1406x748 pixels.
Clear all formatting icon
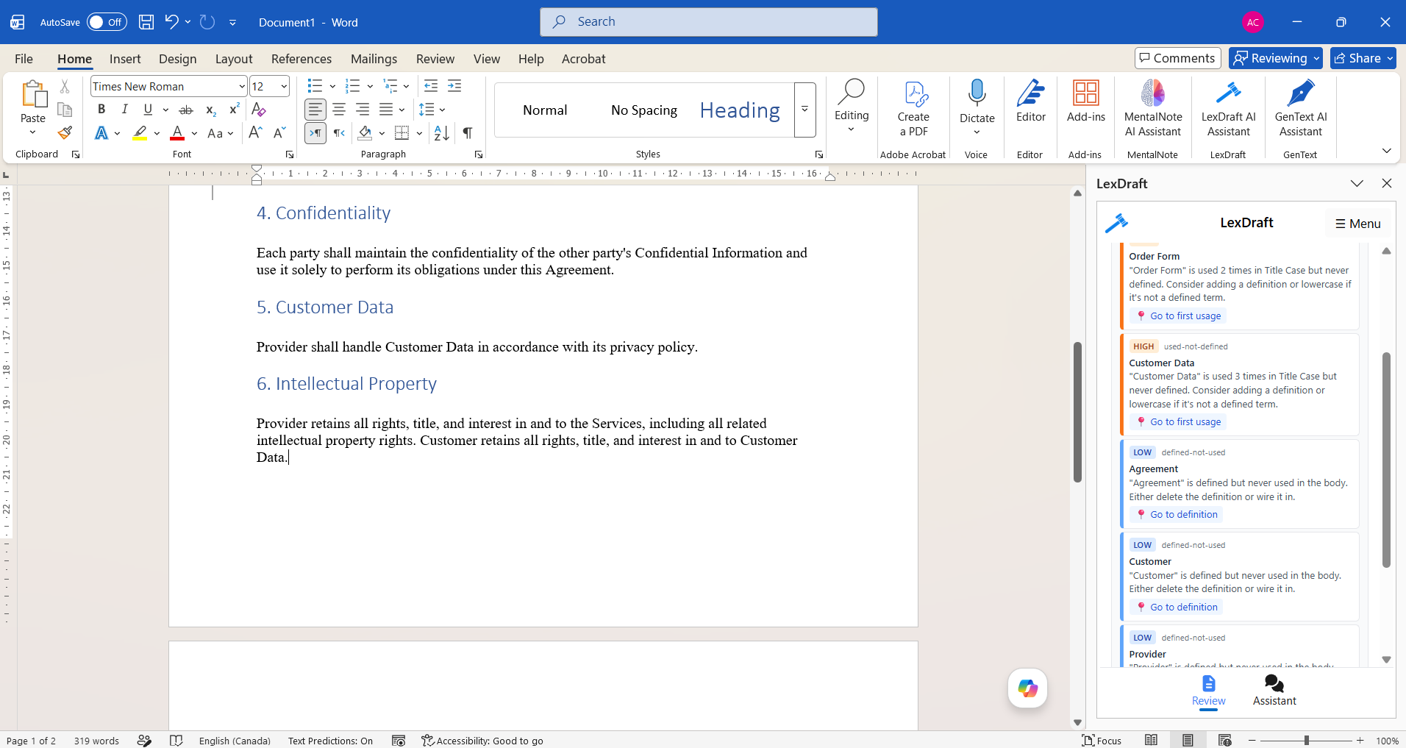pyautogui.click(x=258, y=110)
